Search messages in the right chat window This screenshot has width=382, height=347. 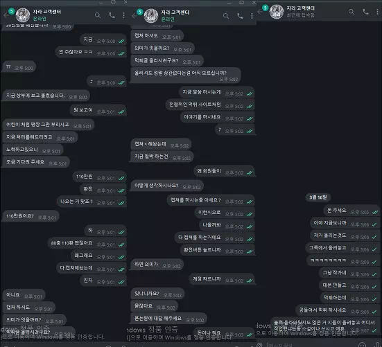(x=351, y=12)
